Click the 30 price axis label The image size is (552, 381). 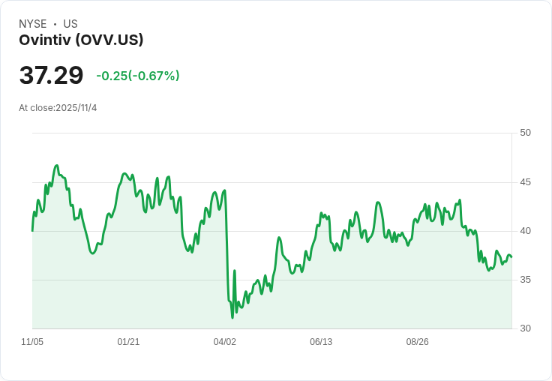click(525, 328)
